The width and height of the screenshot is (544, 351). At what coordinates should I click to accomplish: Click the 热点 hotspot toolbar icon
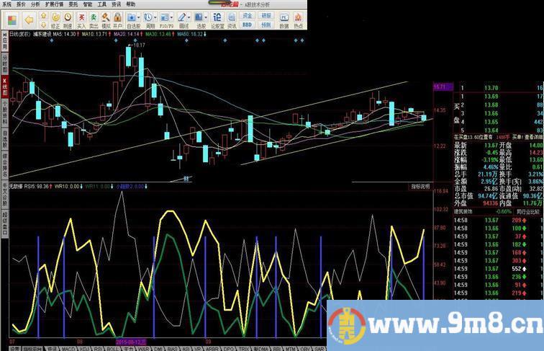pos(299,17)
